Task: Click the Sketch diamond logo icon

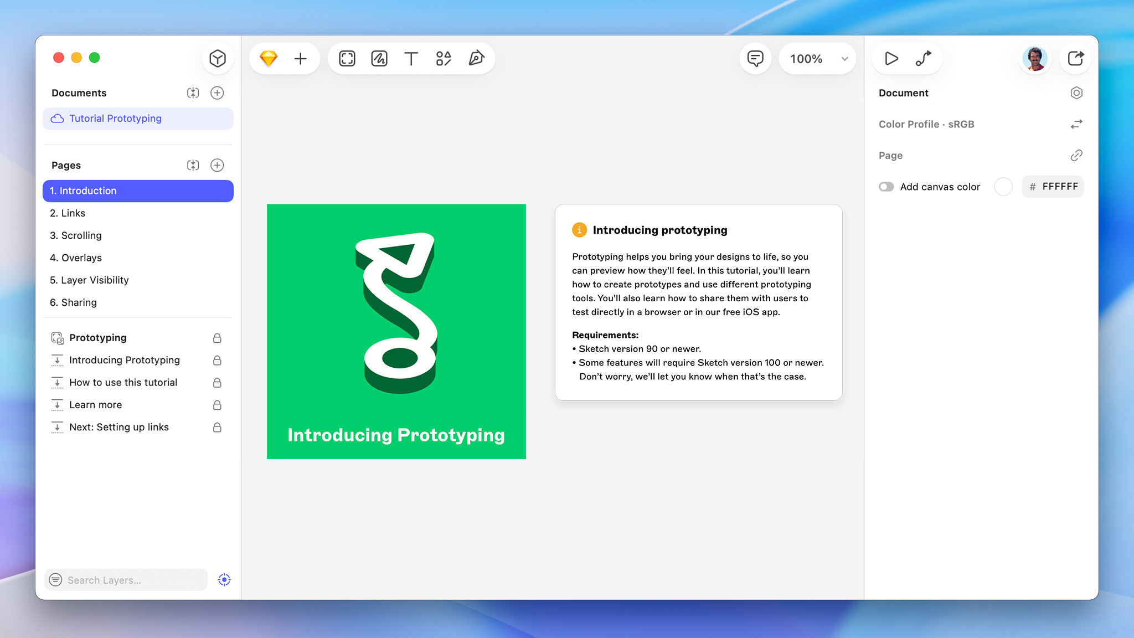Action: point(269,59)
